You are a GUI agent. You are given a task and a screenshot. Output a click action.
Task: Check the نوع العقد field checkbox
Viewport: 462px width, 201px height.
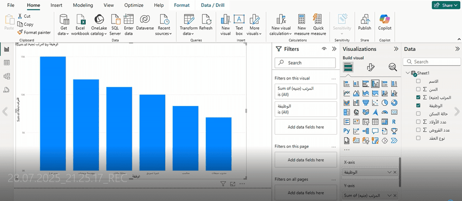point(418,138)
